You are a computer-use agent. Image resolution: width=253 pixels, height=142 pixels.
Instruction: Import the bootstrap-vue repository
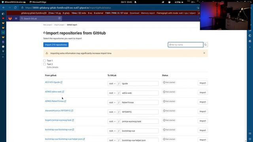(x=203, y=131)
